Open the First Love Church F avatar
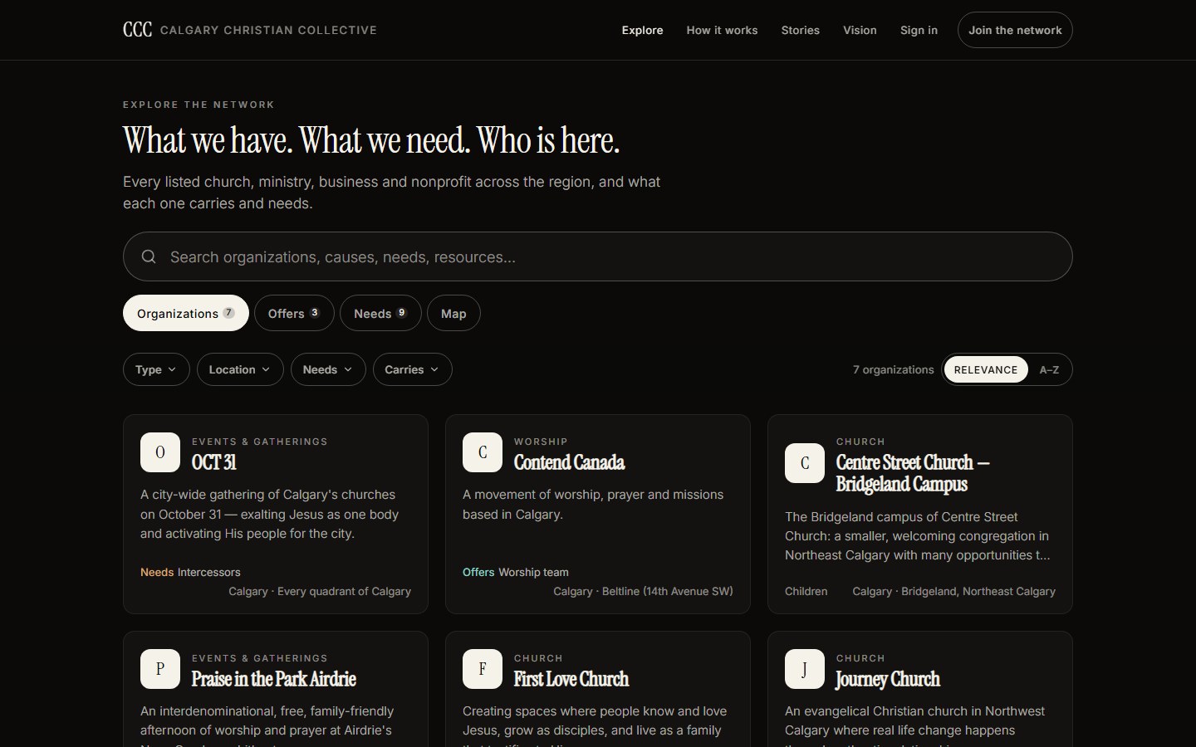Viewport: 1196px width, 747px height. pos(483,669)
